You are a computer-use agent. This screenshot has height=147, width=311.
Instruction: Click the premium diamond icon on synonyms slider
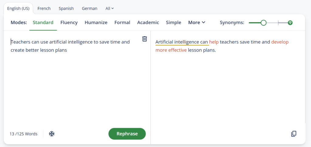[290, 23]
